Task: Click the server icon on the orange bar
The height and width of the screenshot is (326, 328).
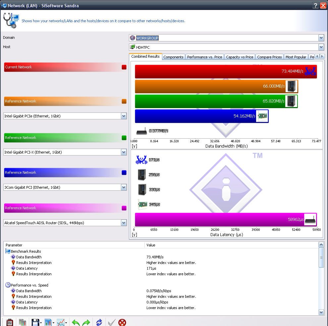Action: click(292, 86)
